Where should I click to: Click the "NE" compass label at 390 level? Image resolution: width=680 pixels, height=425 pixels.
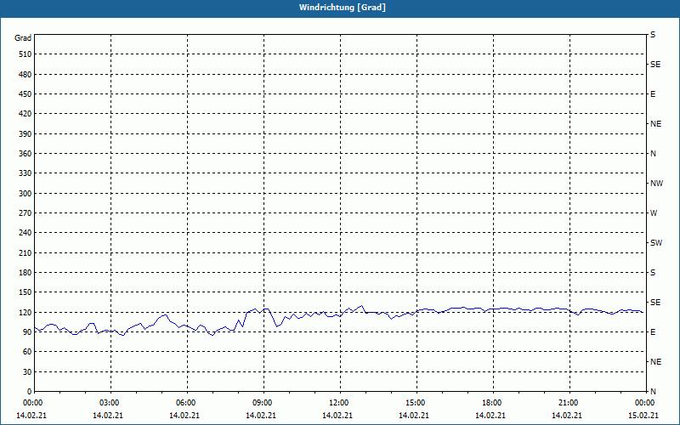656,124
